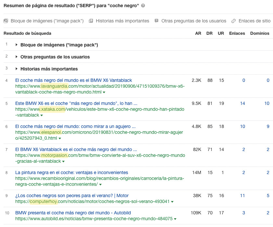Open 'BMW presenta el coche más negro' Autobild result

click(73, 213)
